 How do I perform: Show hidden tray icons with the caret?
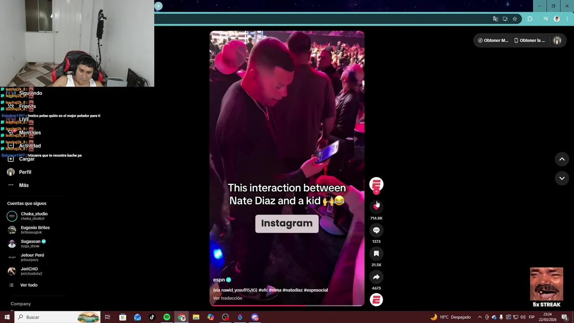pyautogui.click(x=479, y=317)
